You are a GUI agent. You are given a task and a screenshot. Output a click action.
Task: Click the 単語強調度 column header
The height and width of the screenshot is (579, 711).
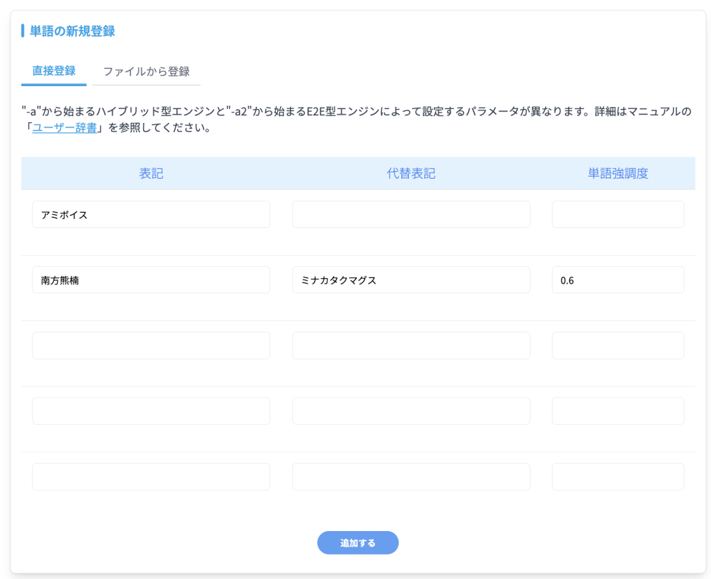617,174
